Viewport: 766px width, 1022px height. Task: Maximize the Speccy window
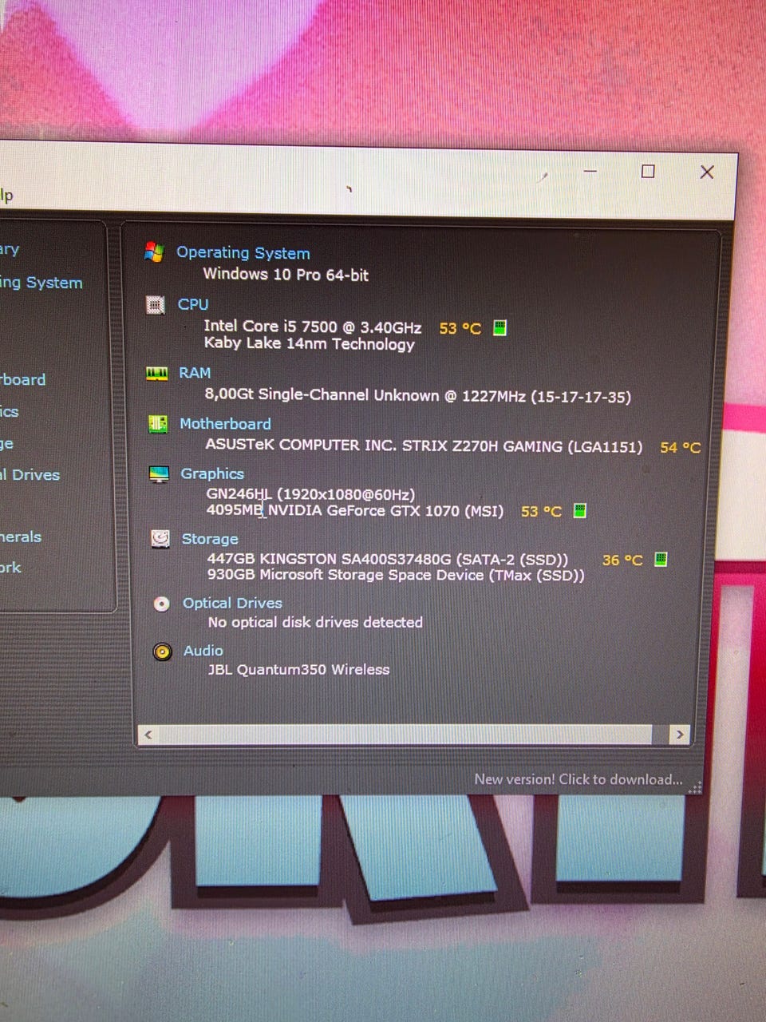pyautogui.click(x=648, y=172)
